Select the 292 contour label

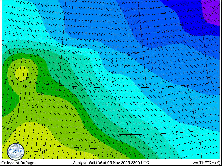(112, 73)
